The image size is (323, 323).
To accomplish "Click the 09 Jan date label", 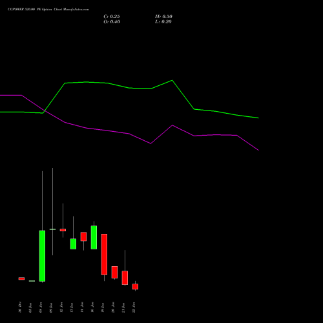I will click(51, 307).
